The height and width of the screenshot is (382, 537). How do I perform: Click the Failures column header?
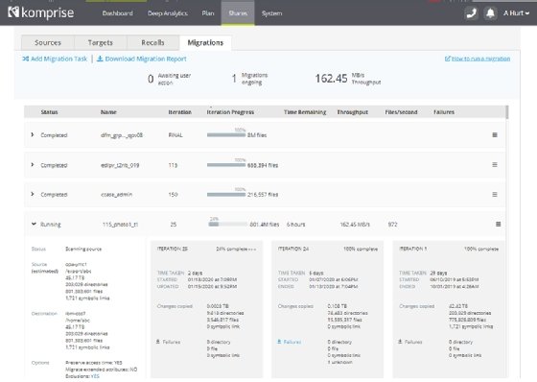pos(444,112)
